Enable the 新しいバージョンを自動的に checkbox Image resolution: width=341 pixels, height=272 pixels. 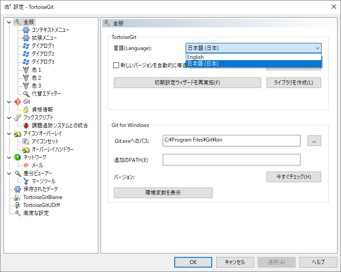(x=116, y=65)
